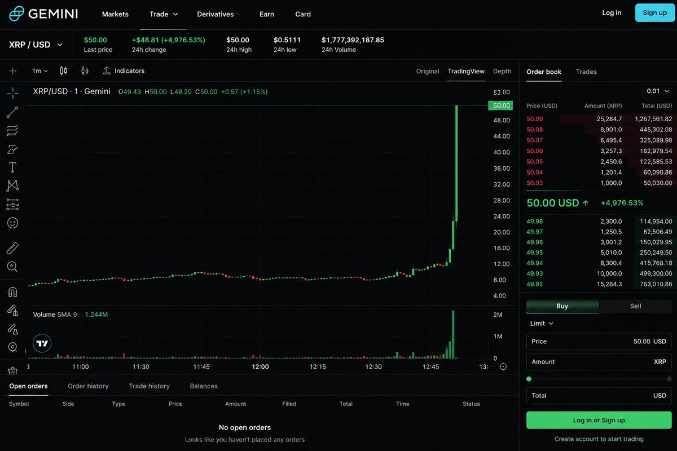677x451 pixels.
Task: Click the 49.92 bid price row
Action: click(599, 284)
